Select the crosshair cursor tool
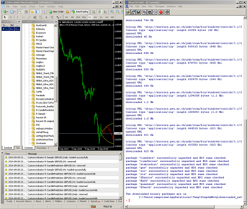This screenshot has width=247, height=209. click(x=11, y=17)
